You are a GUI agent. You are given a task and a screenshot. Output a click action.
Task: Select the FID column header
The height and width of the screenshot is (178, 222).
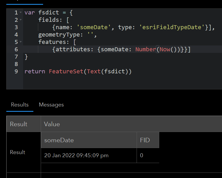coord(145,140)
